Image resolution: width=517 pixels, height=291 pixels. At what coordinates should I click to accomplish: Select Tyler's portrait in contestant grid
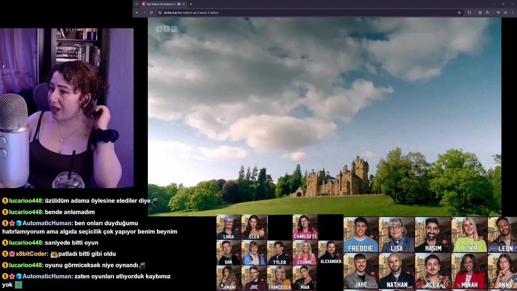point(280,253)
